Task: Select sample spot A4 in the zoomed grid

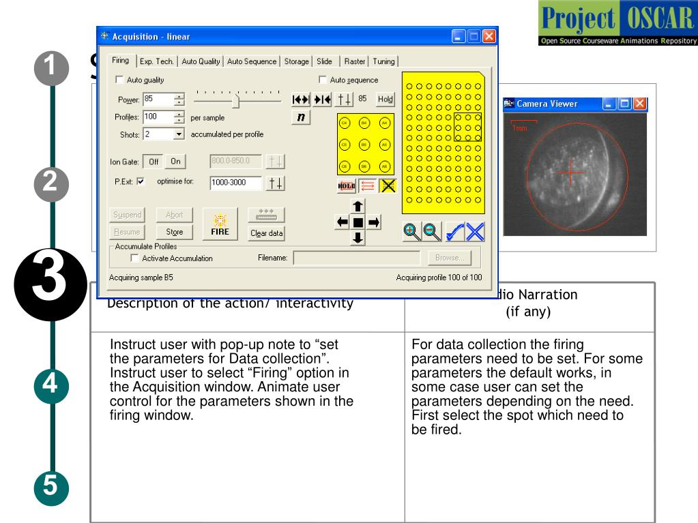Action: (x=385, y=123)
